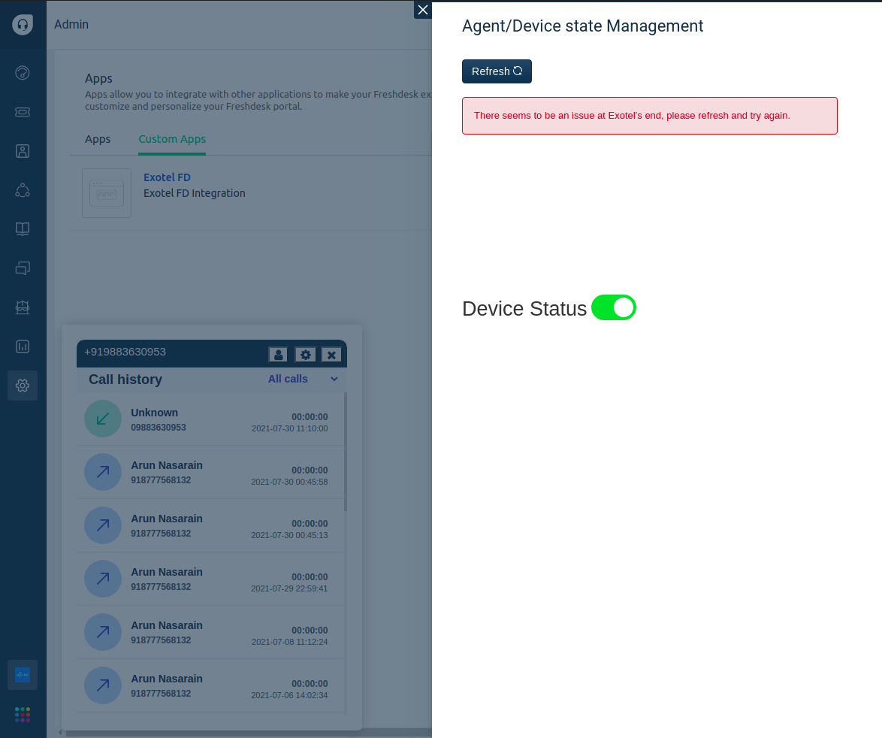The image size is (882, 738).
Task: Open the Dashboard icon in sidebar
Action: 23,73
